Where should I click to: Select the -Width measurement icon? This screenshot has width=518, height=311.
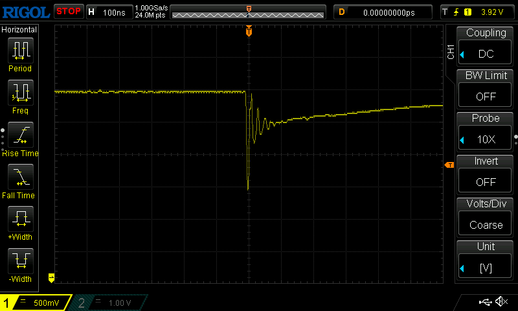(x=21, y=260)
